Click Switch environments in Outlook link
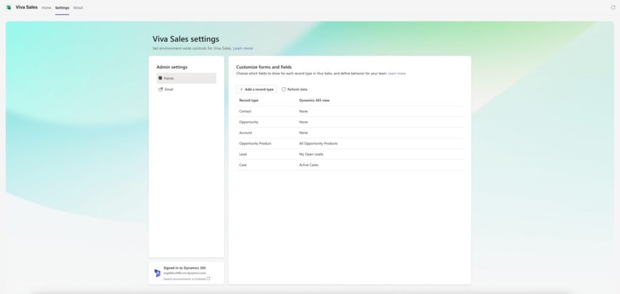Image resolution: width=620 pixels, height=294 pixels. tap(185, 279)
